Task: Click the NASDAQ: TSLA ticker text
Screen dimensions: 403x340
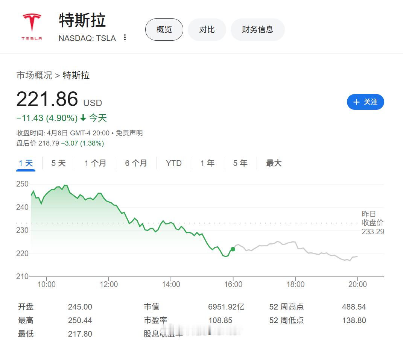Action: [87, 38]
